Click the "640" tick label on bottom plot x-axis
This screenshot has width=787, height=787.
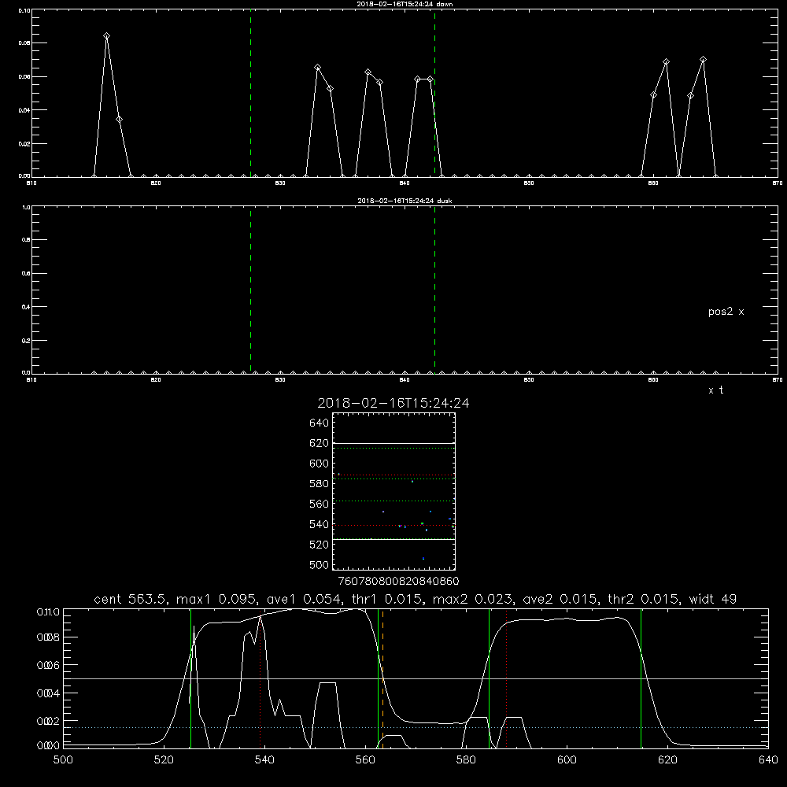768,760
